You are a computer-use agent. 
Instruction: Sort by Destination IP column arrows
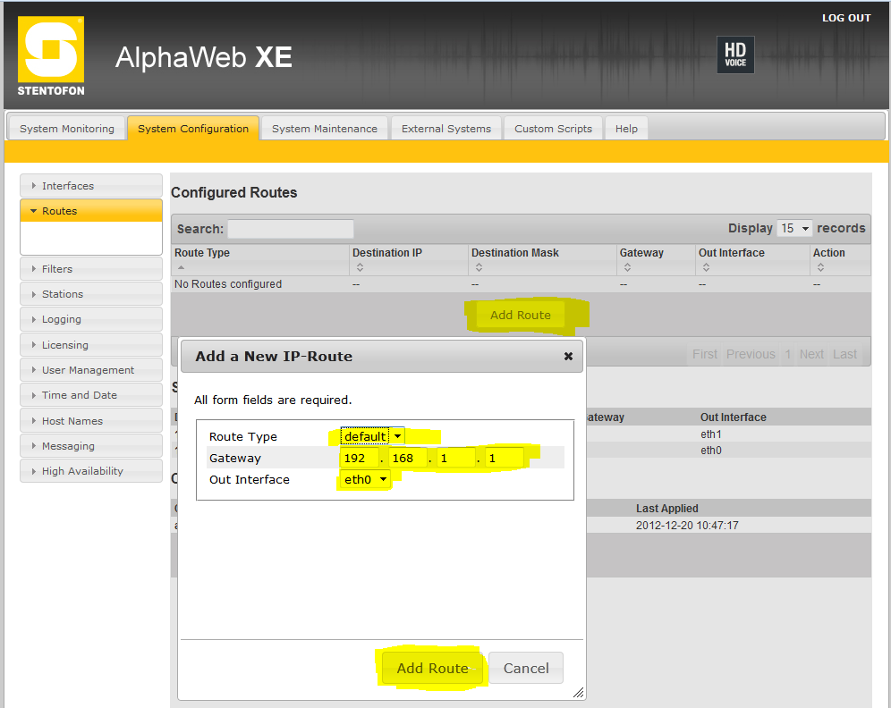click(x=360, y=266)
